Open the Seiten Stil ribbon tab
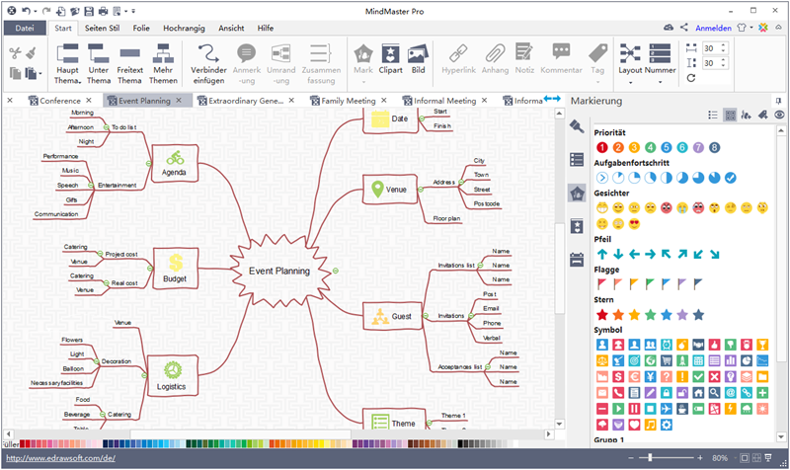790x470 pixels. [102, 28]
